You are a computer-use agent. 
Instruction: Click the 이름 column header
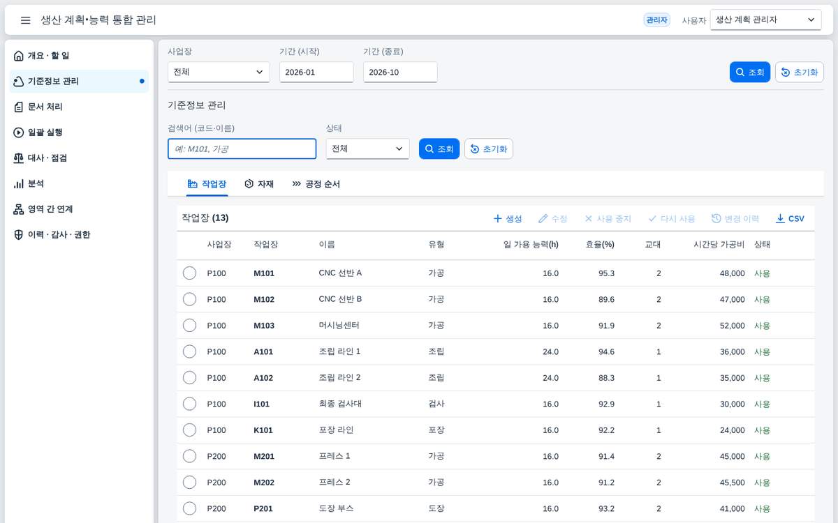point(326,245)
